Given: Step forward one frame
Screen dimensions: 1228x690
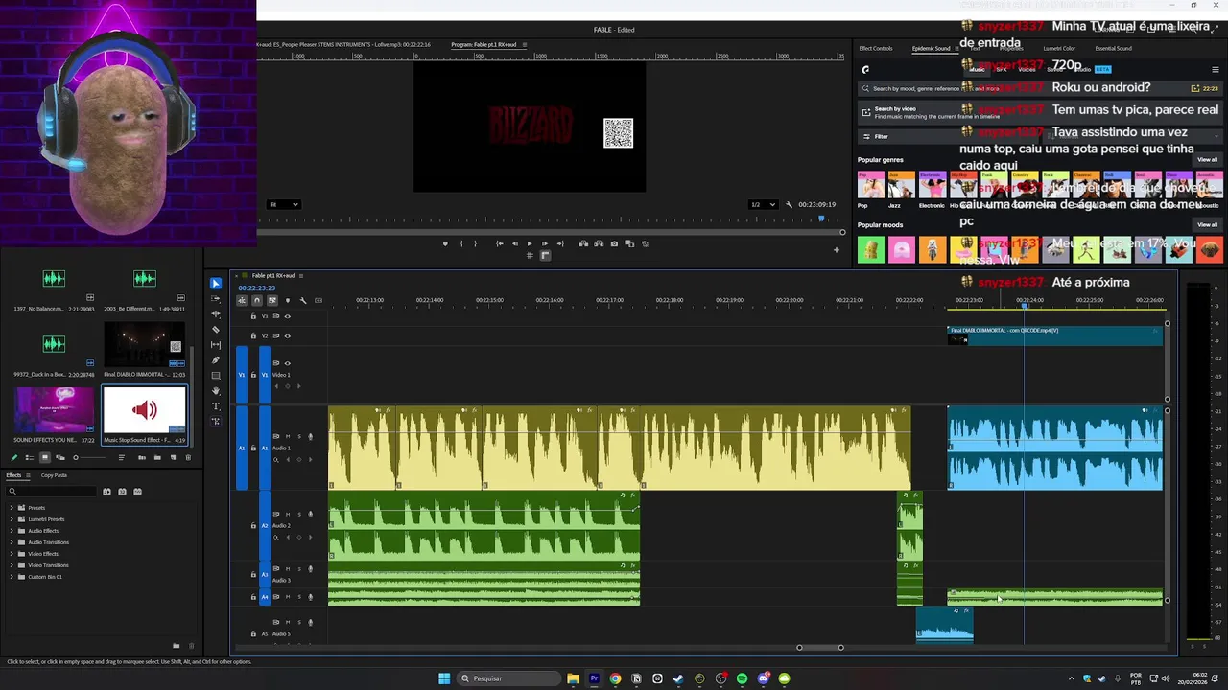Looking at the screenshot, I should [x=544, y=243].
